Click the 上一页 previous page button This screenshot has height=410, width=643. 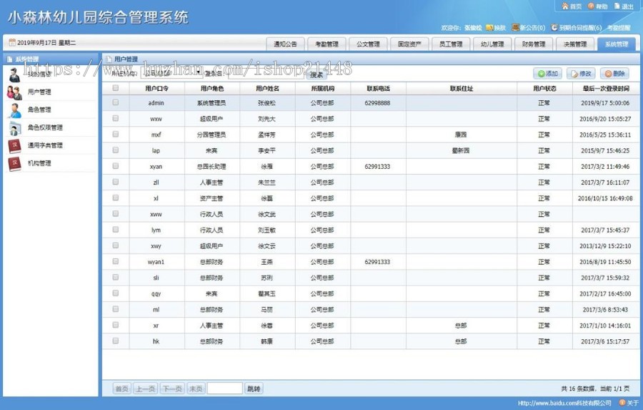[x=146, y=389]
